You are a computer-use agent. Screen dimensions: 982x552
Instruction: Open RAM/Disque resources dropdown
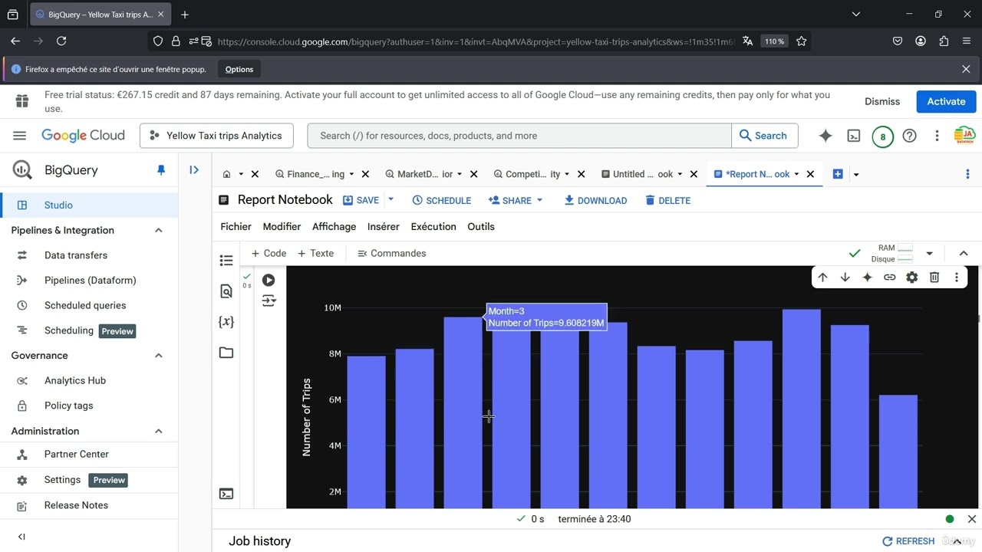point(929,253)
